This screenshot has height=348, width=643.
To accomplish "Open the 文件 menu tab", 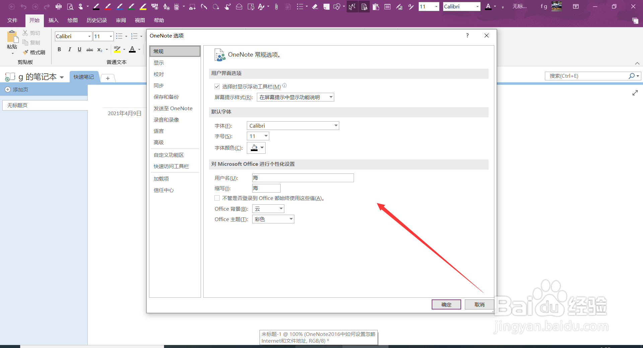I will 12,20.
